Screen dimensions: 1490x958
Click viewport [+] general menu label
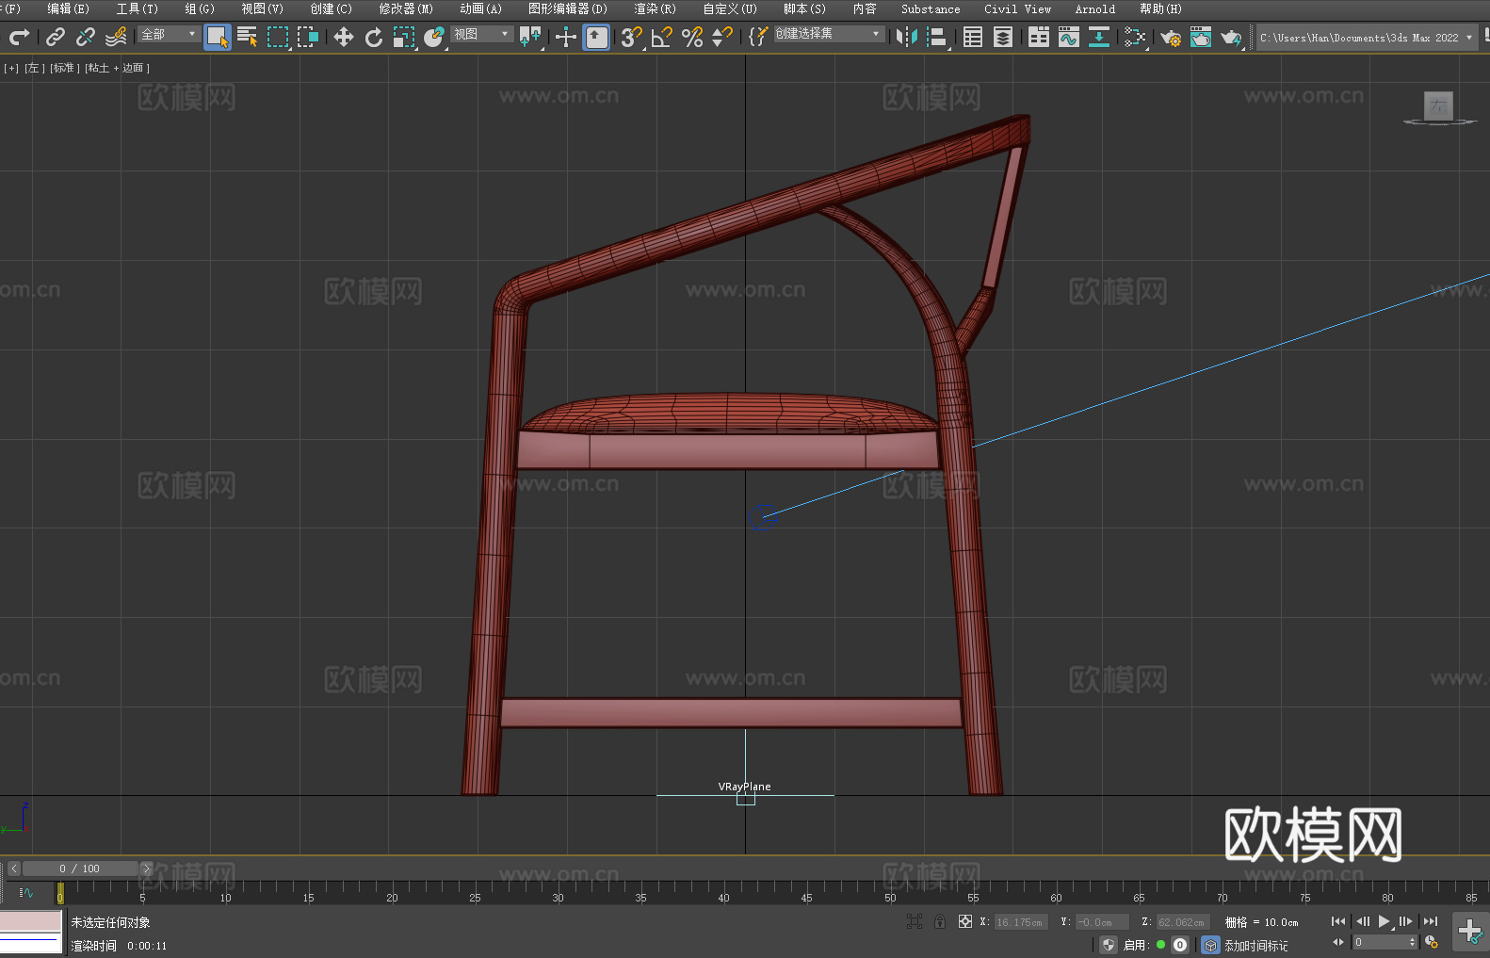click(11, 68)
